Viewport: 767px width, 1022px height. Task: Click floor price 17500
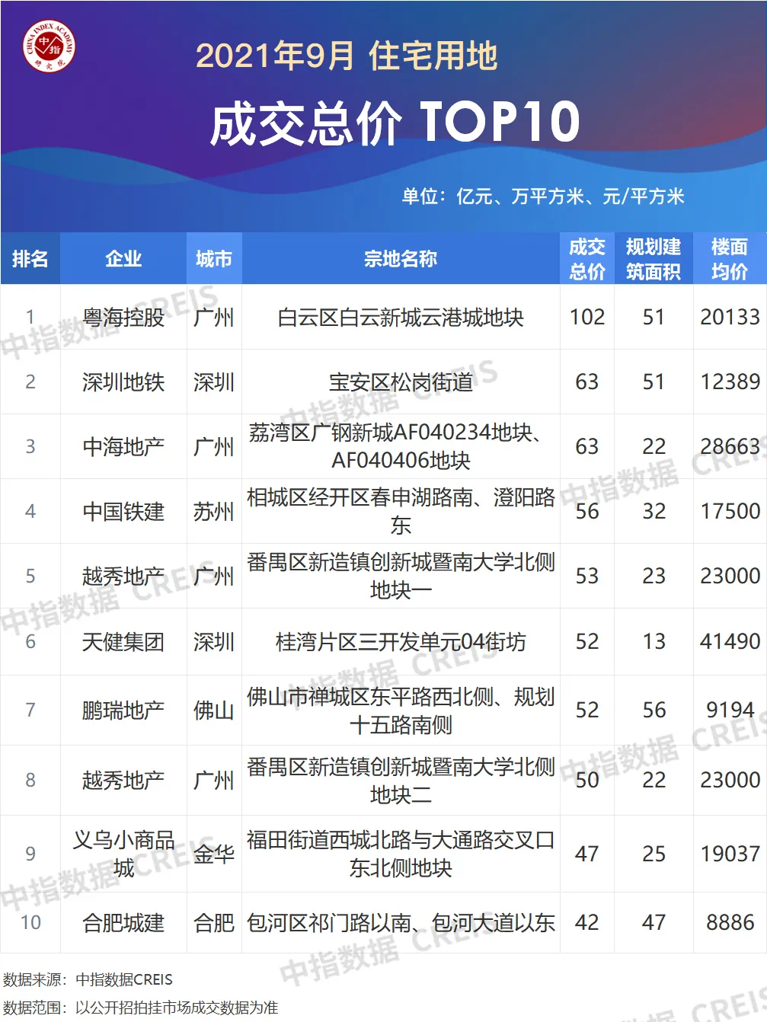730,512
